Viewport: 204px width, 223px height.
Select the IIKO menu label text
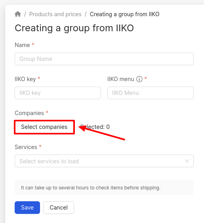121,79
